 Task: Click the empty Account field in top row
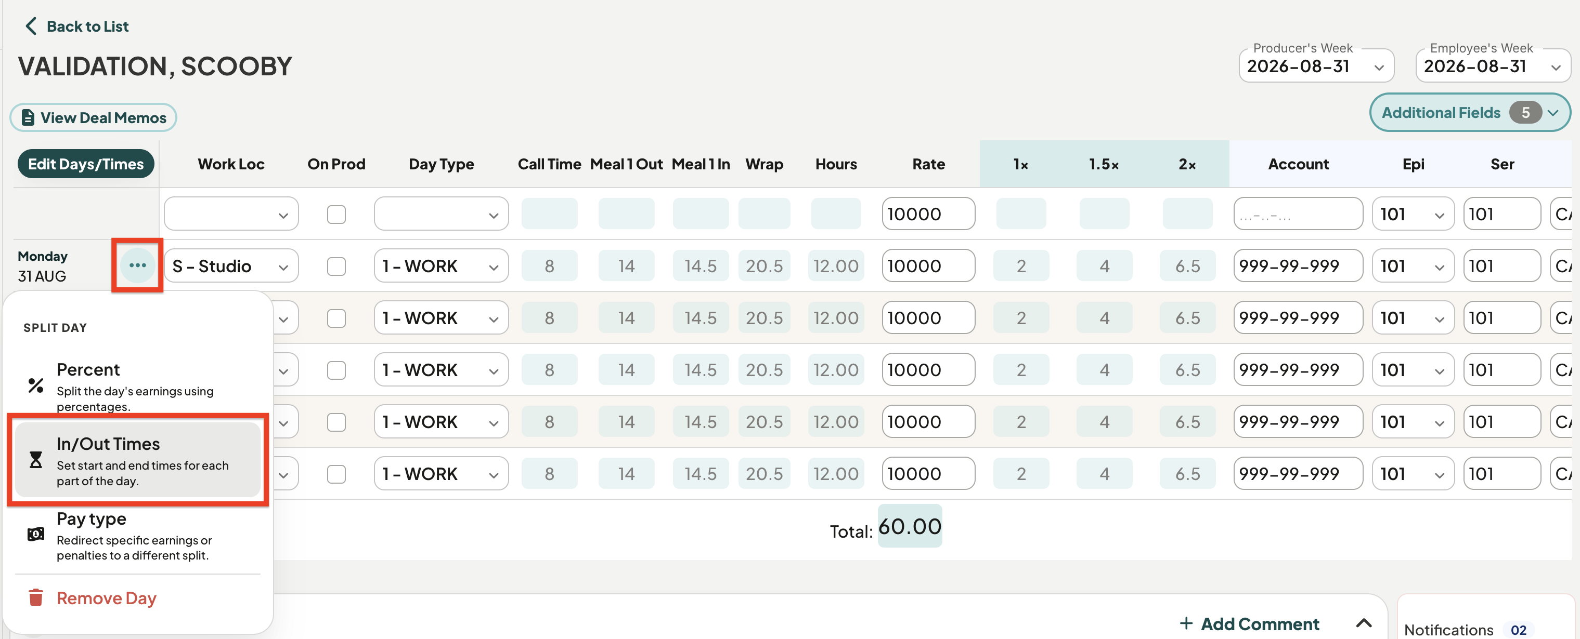point(1298,214)
